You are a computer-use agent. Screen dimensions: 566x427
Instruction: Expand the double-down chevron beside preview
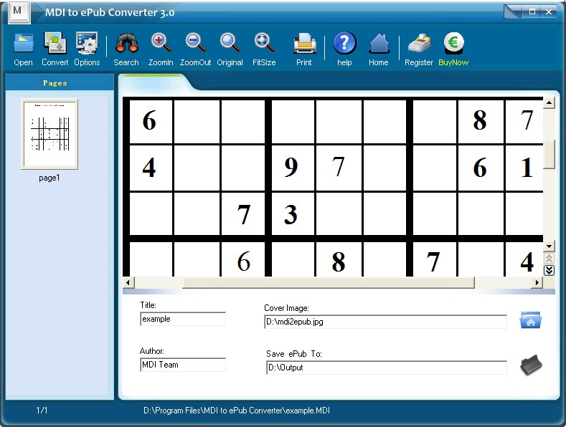[549, 270]
